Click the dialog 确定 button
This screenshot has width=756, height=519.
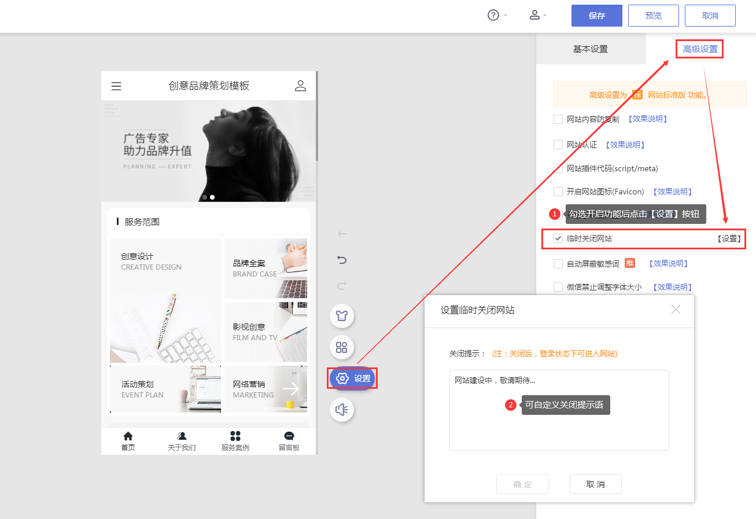(x=522, y=484)
